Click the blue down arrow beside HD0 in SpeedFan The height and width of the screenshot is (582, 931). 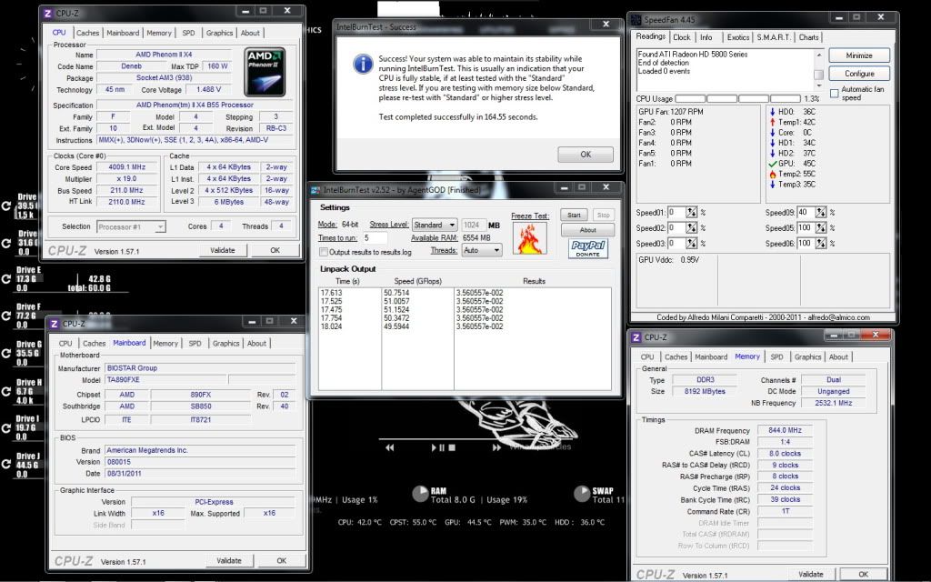tap(773, 112)
